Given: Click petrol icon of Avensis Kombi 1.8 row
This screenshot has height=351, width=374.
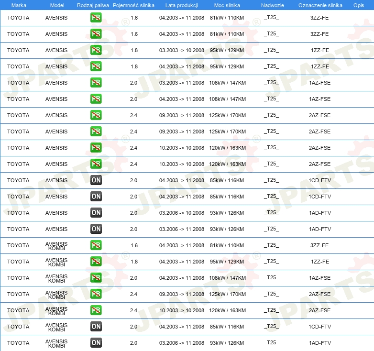Looking at the screenshot, I should 96,262.
